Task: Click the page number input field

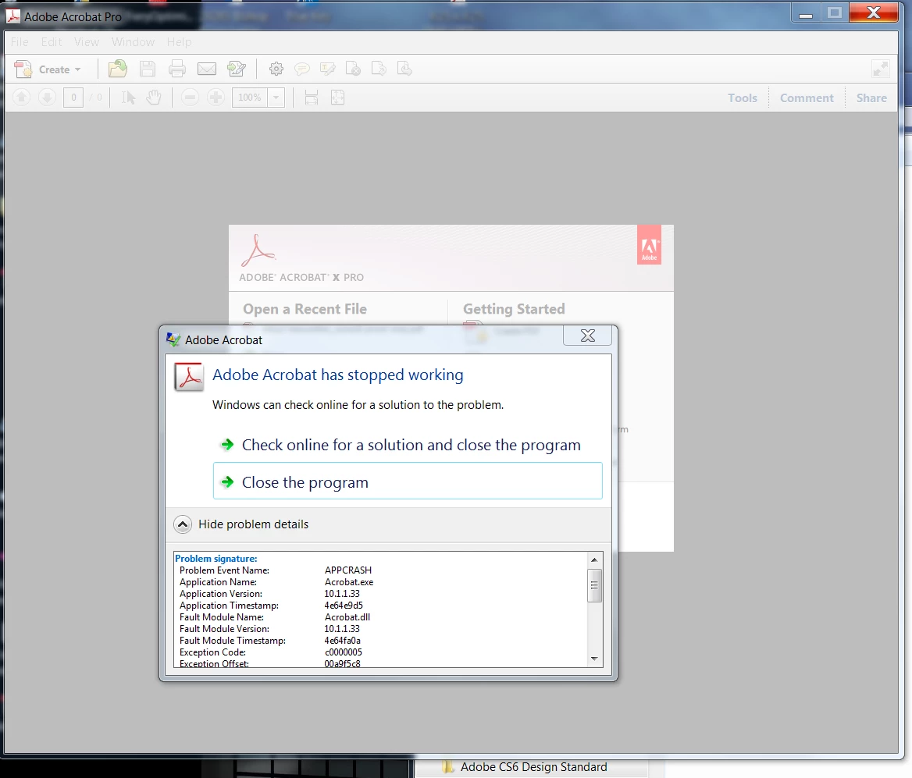Action: point(73,97)
